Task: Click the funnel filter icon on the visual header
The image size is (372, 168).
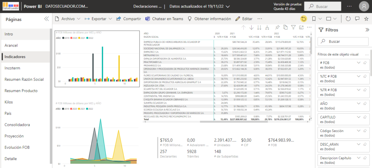Action: 293,27
